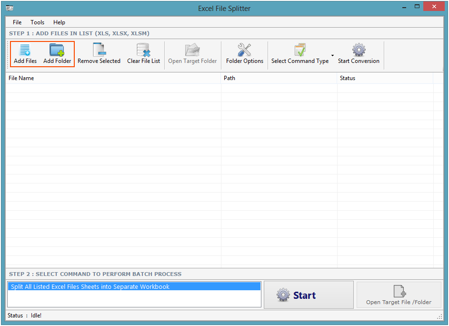Viewport: 449px width, 326px height.
Task: Click the application icon in title bar
Action: tap(10, 8)
